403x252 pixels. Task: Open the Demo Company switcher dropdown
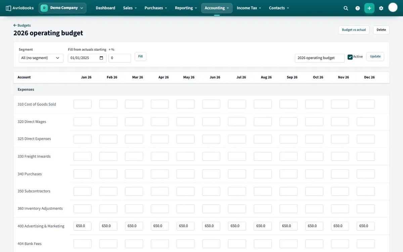62,8
